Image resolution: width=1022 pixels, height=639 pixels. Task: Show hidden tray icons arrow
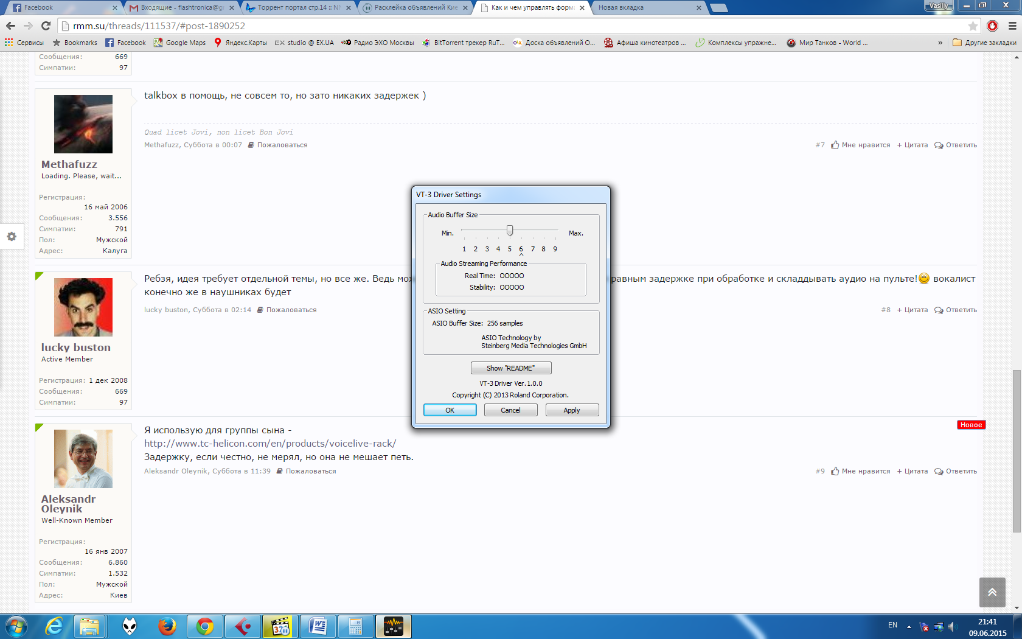pyautogui.click(x=909, y=626)
